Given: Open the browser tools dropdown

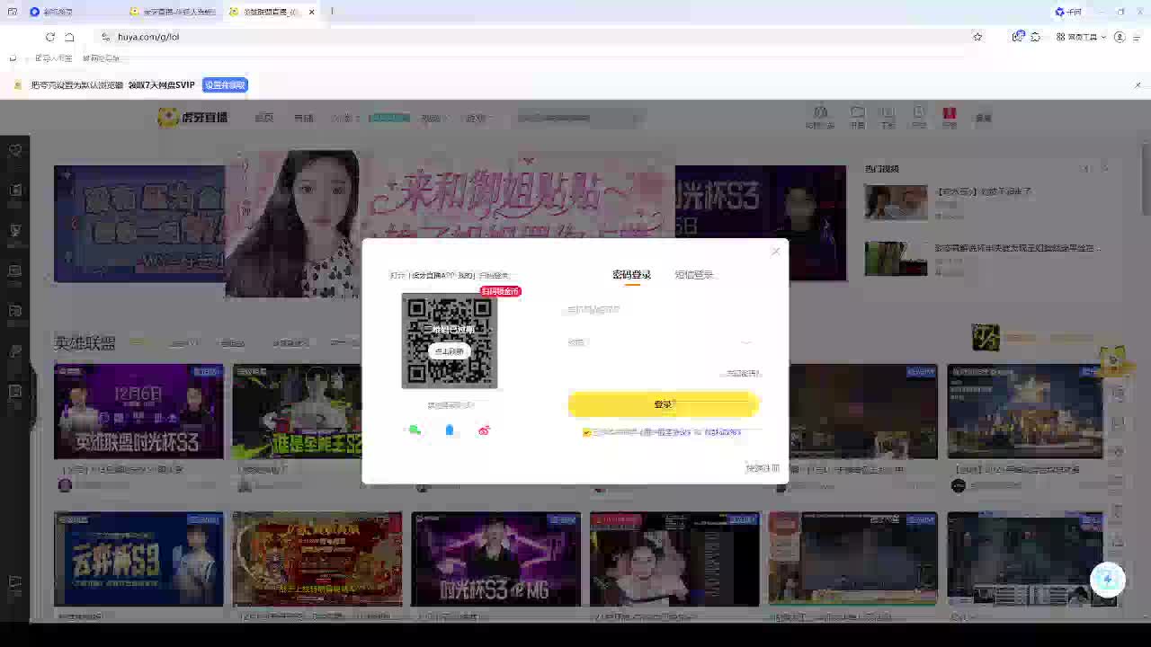Looking at the screenshot, I should pyautogui.click(x=1082, y=37).
